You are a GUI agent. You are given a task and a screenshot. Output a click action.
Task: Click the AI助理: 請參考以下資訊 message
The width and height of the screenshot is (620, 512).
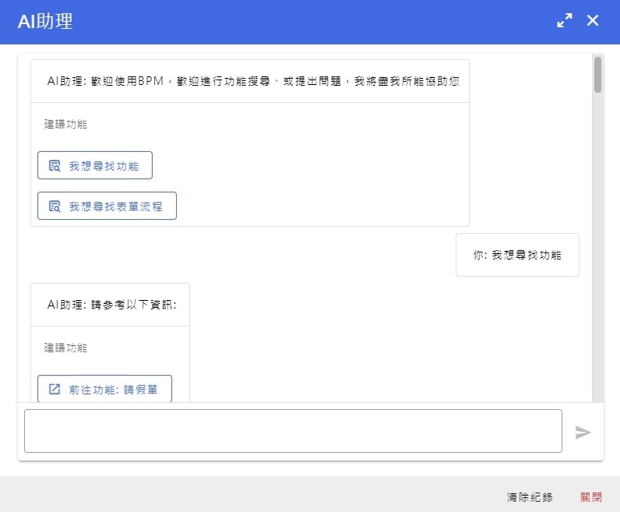click(112, 305)
